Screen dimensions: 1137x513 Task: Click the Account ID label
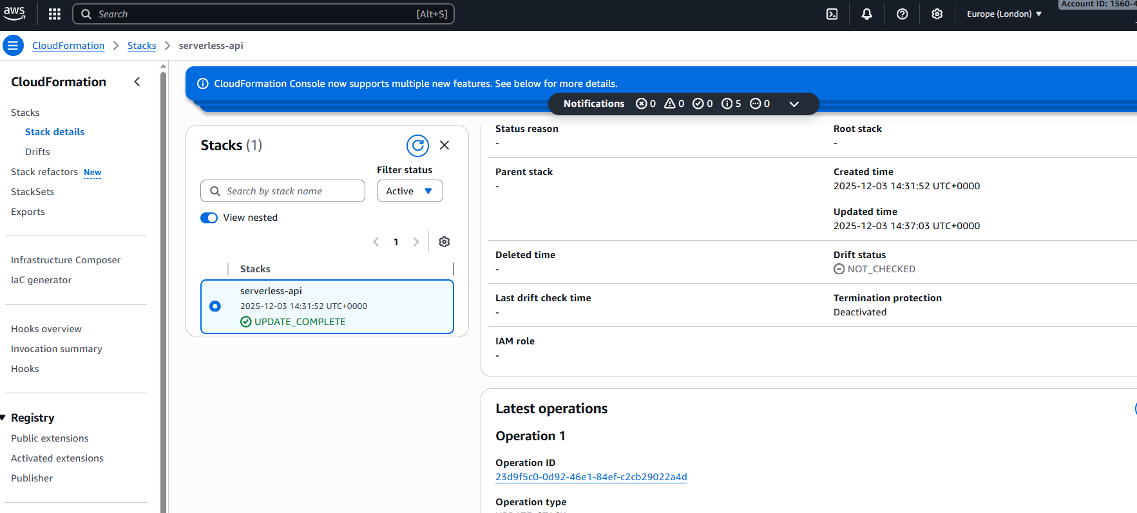coord(1098,4)
